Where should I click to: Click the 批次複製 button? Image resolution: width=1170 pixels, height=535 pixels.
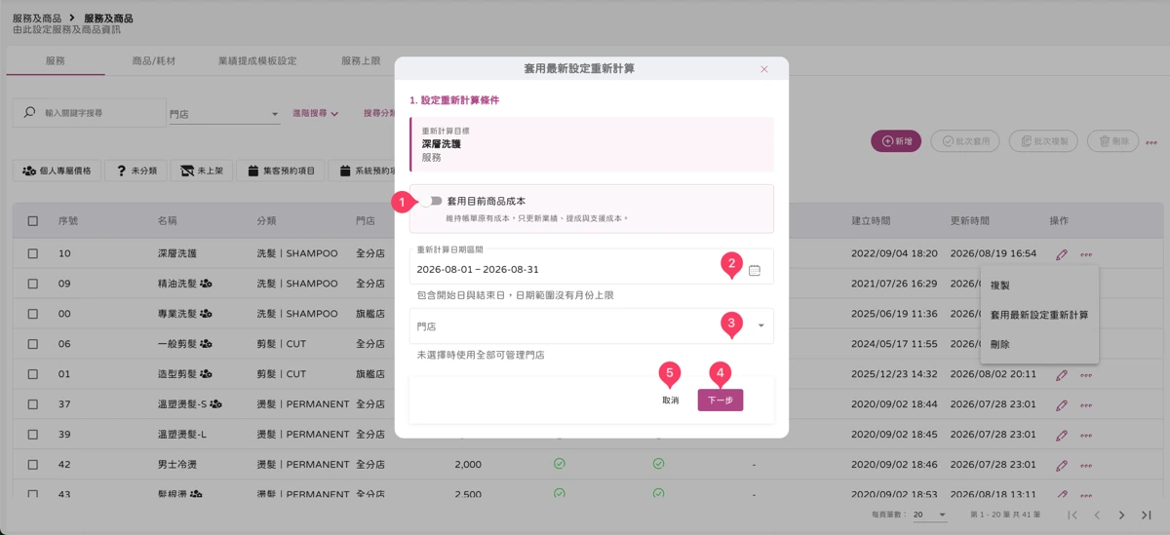(1043, 141)
